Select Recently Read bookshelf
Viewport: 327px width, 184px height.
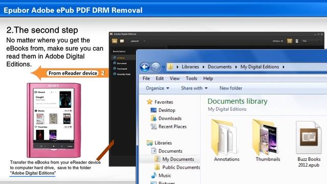(124, 74)
